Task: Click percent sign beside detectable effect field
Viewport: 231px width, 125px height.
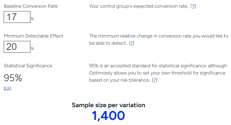Action: (32, 49)
